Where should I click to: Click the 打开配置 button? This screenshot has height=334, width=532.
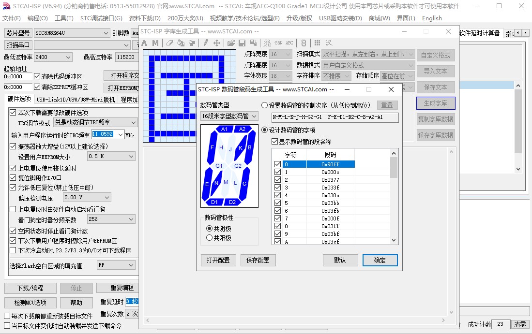point(218,260)
